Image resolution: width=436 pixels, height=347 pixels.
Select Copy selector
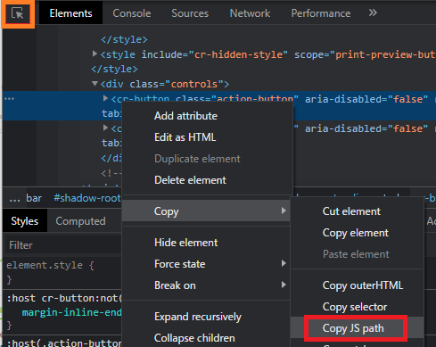355,307
